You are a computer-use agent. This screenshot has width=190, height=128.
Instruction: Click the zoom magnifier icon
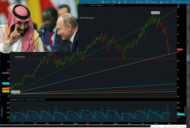[x=158, y=126]
